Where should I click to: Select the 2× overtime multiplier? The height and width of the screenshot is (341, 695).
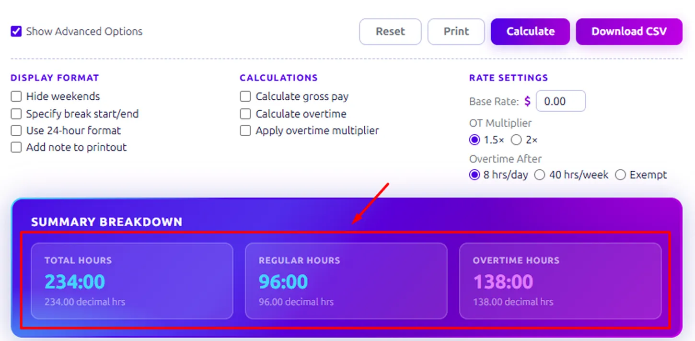pos(516,140)
